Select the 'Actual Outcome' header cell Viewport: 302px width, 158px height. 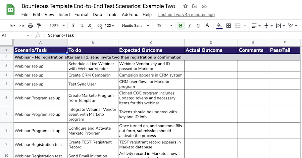tap(211, 50)
